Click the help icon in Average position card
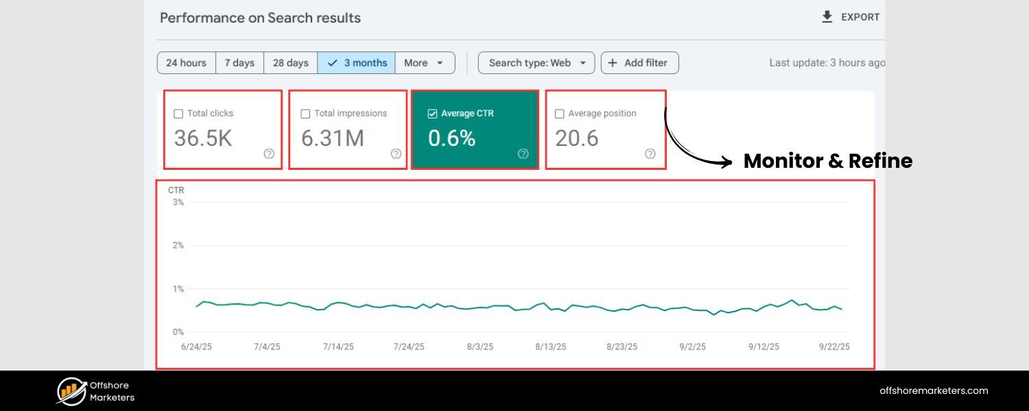 [650, 153]
